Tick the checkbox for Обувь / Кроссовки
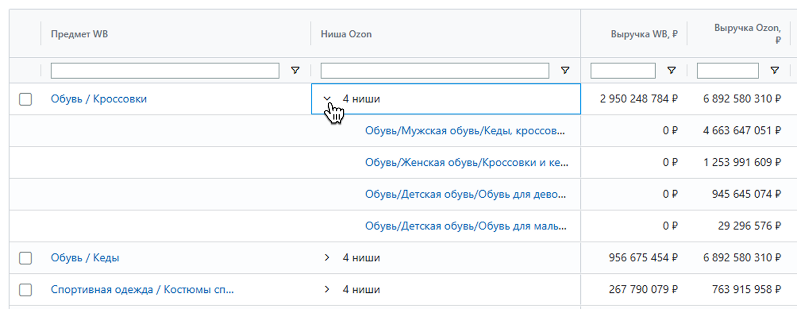The height and width of the screenshot is (309, 797). click(x=25, y=99)
